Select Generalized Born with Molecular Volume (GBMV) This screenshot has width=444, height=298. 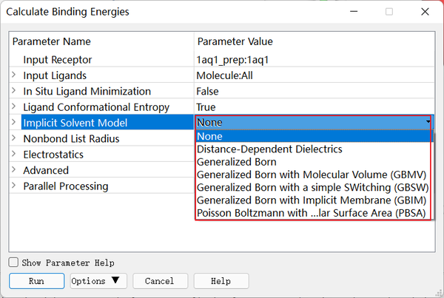click(x=312, y=175)
